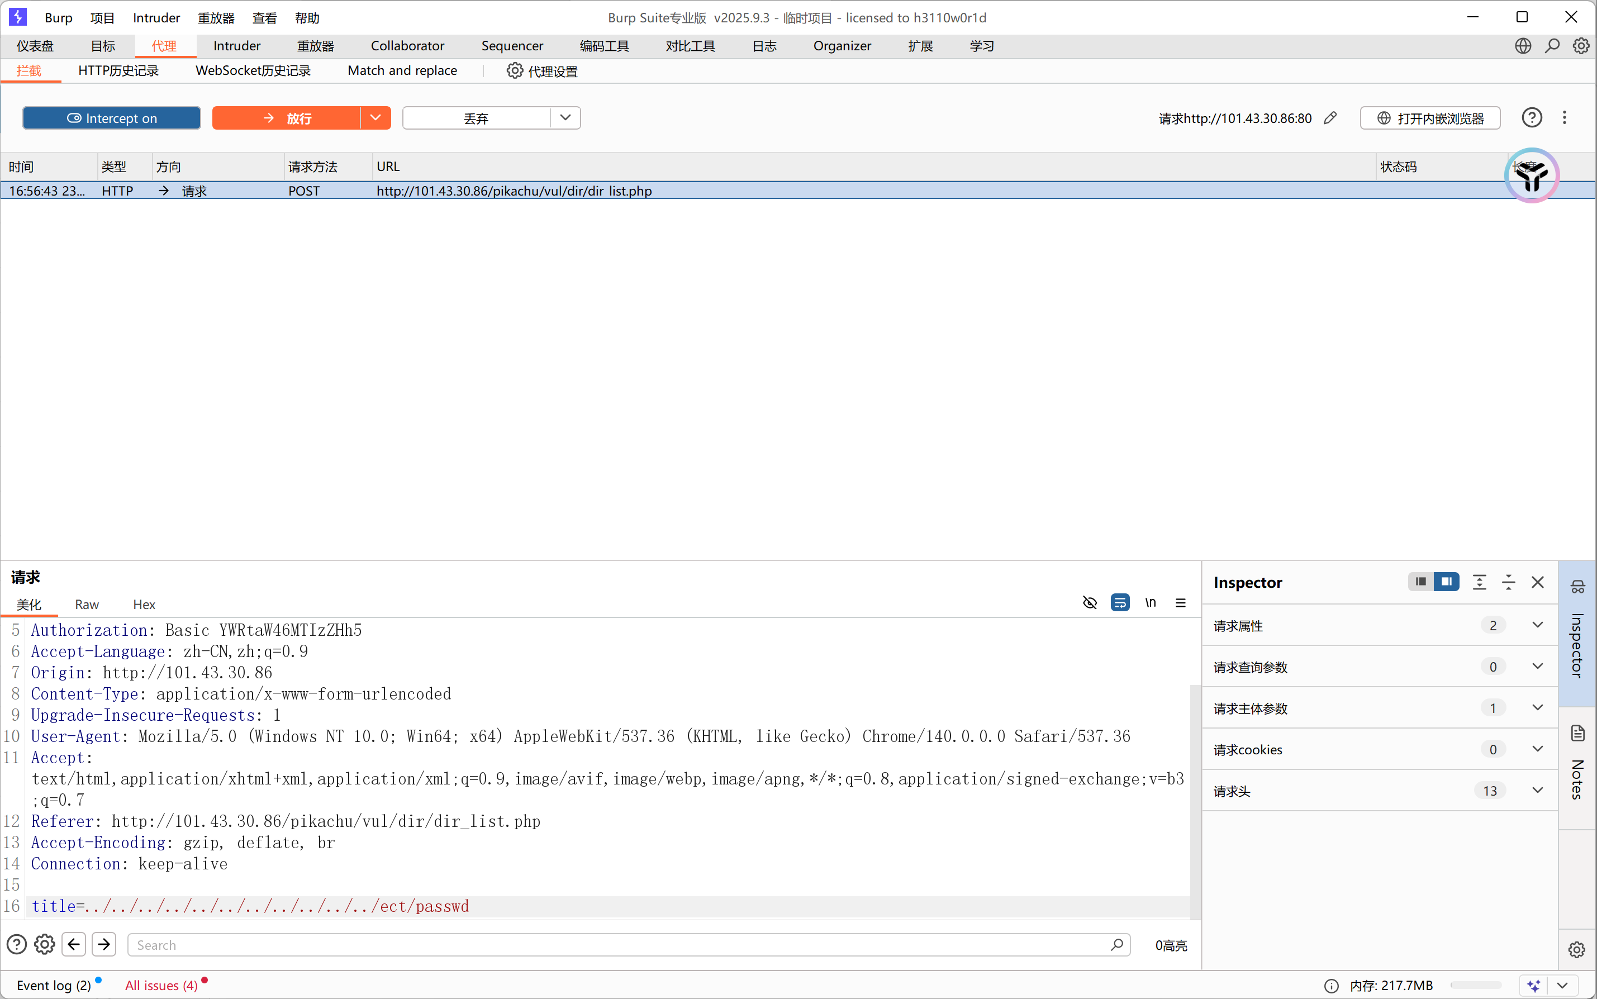This screenshot has height=999, width=1597.
Task: Open All issues (4) in status bar
Action: [x=161, y=986]
